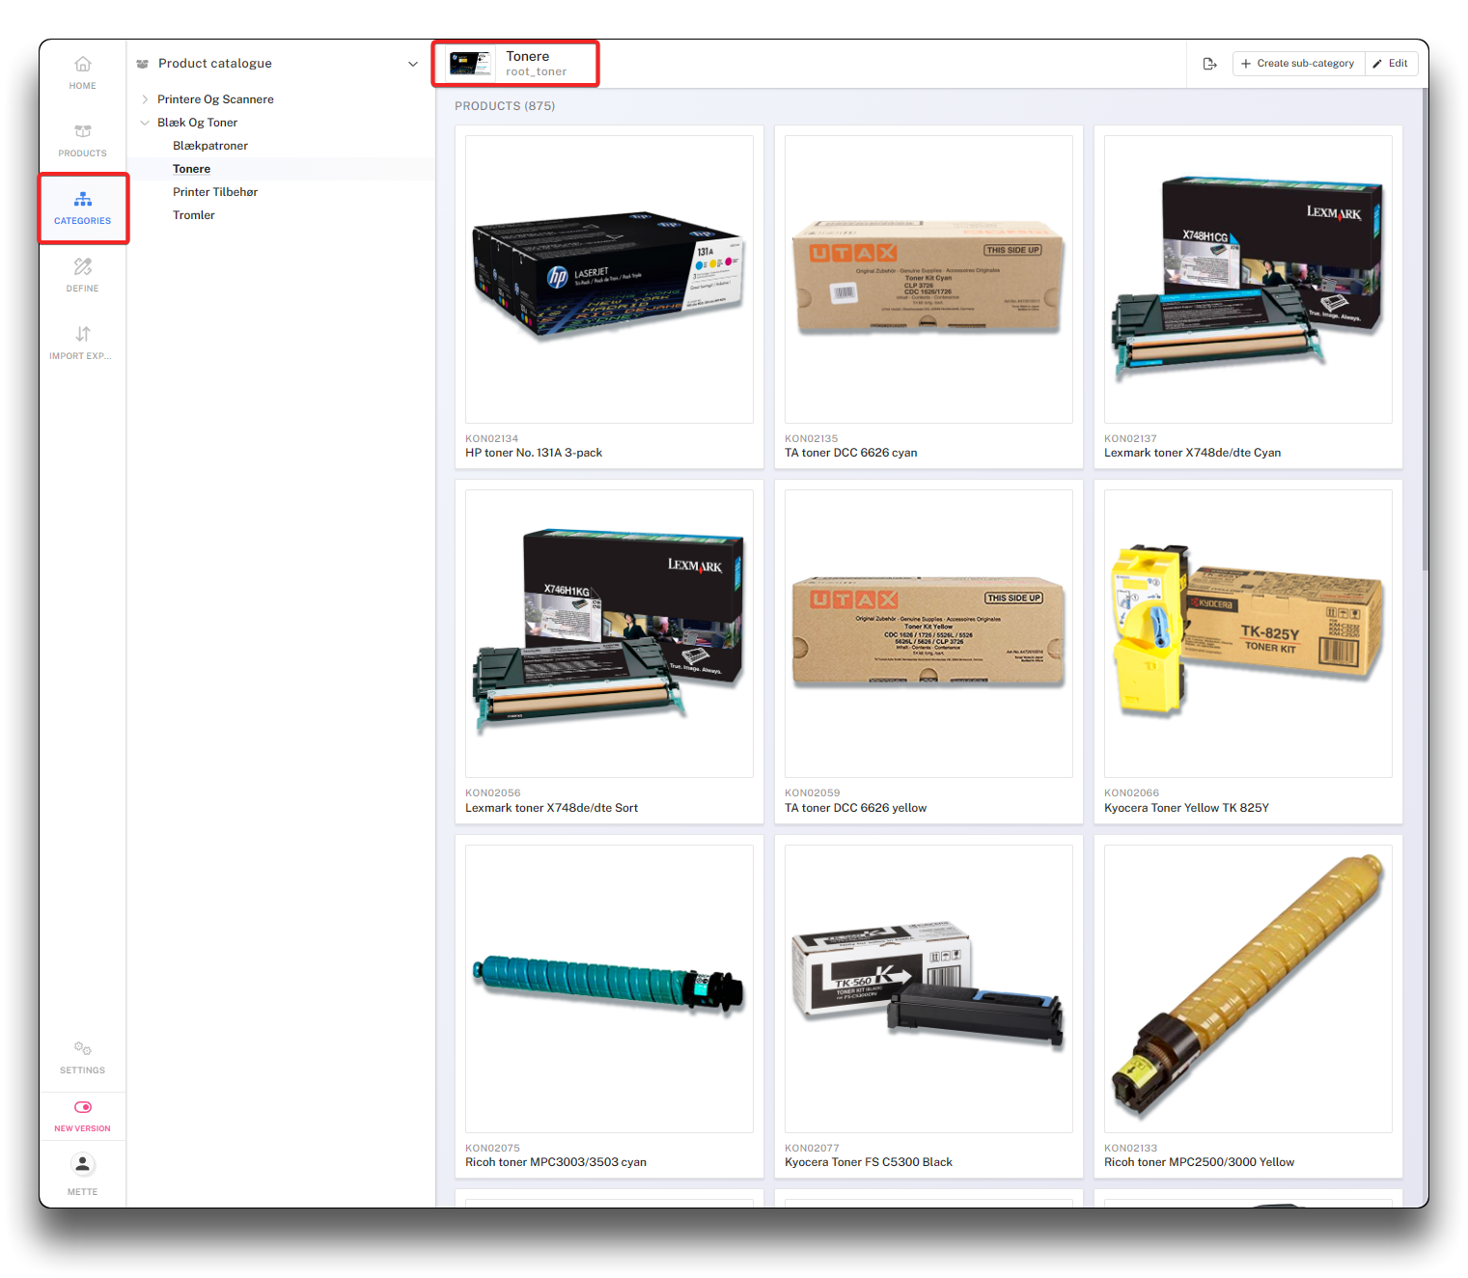Open Ricoh toner MPC2500/3000 Yellow image

point(1248,988)
